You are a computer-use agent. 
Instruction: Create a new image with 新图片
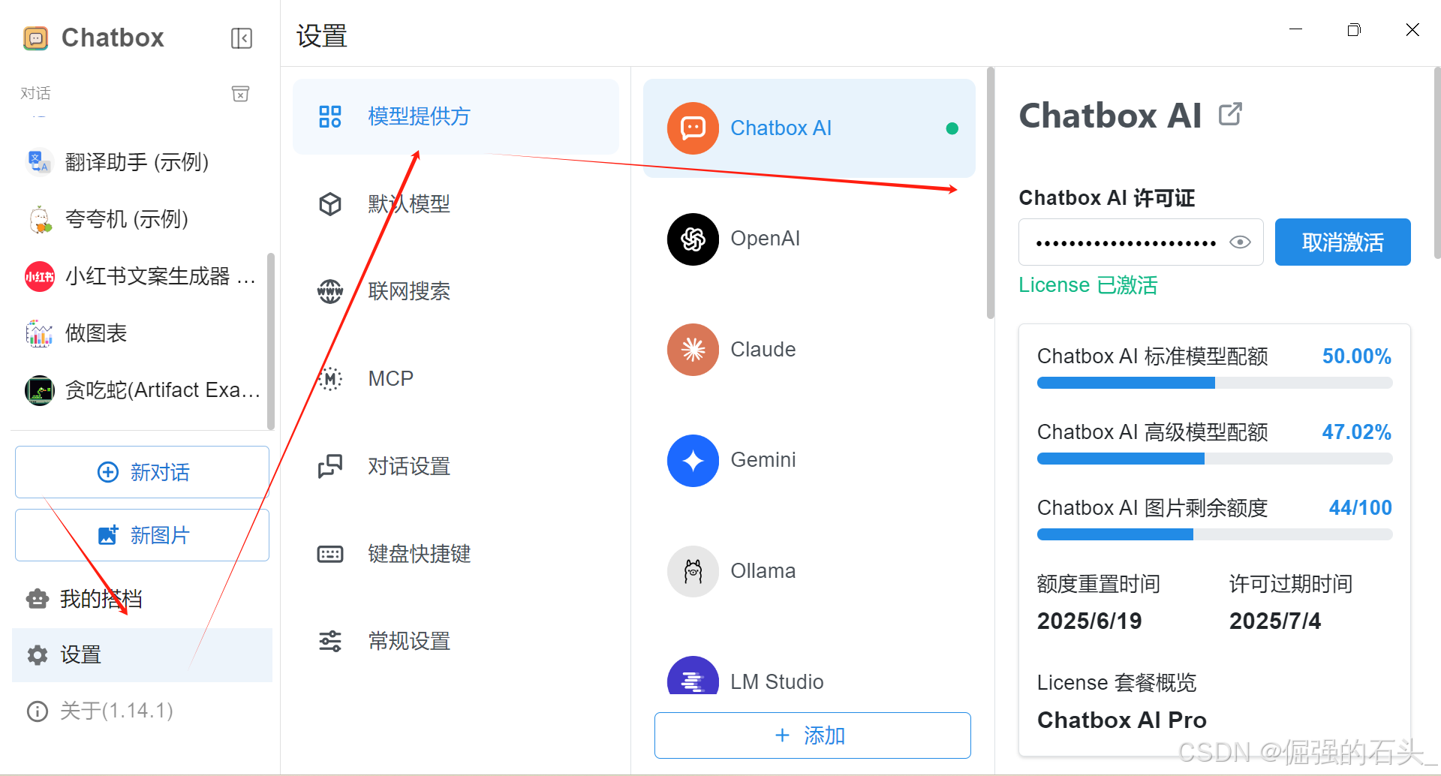[142, 535]
